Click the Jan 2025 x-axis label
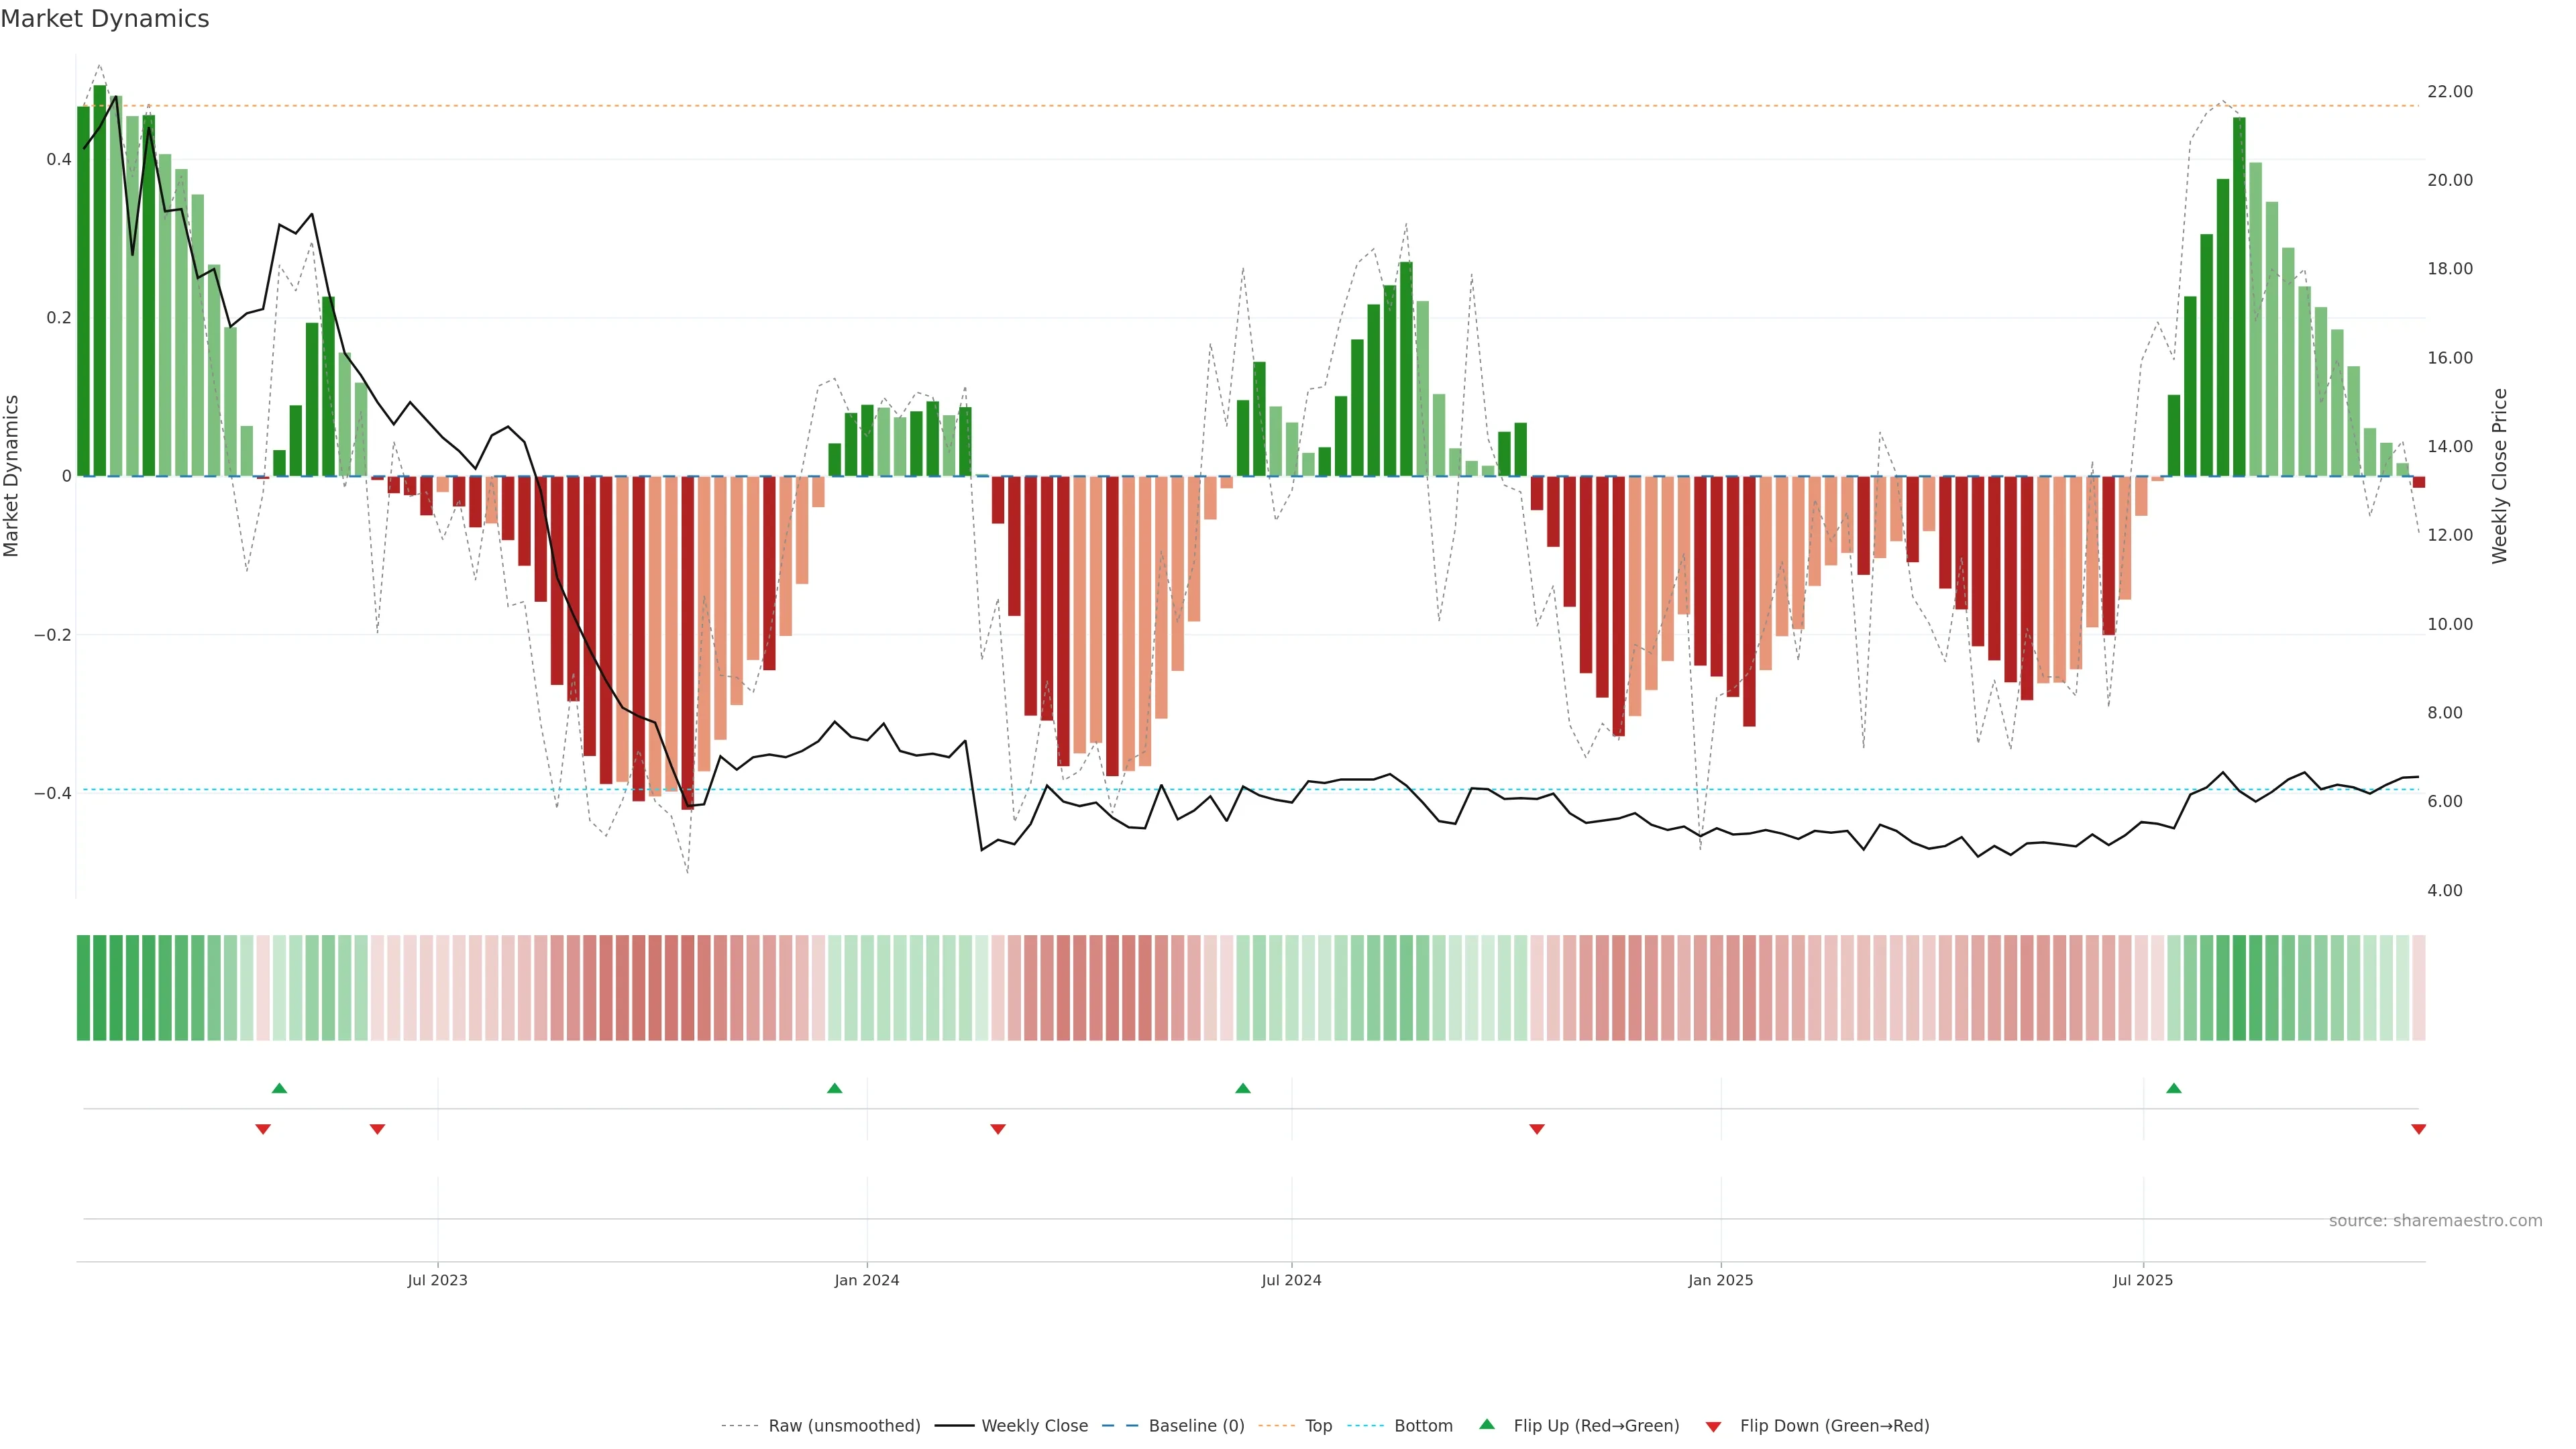 tap(1721, 1281)
